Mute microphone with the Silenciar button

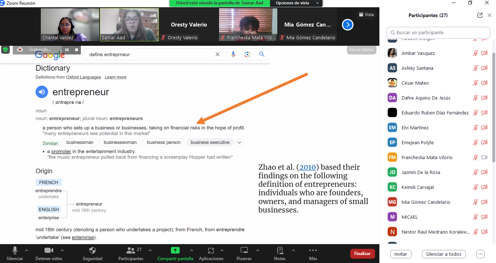click(x=15, y=250)
